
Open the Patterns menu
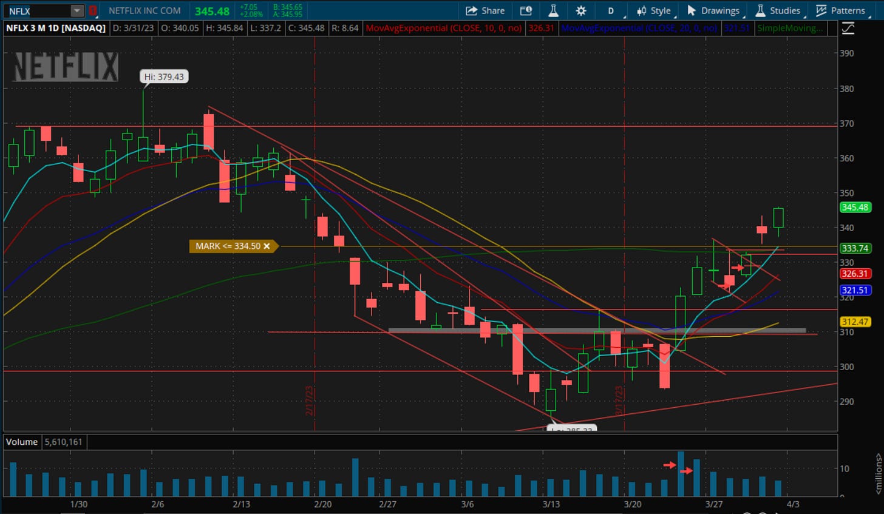(841, 11)
